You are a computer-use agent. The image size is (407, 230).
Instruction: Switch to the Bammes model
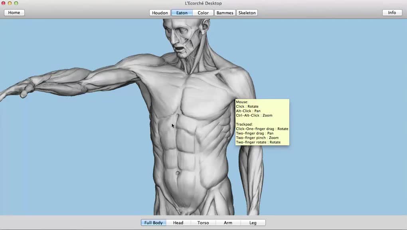click(225, 13)
